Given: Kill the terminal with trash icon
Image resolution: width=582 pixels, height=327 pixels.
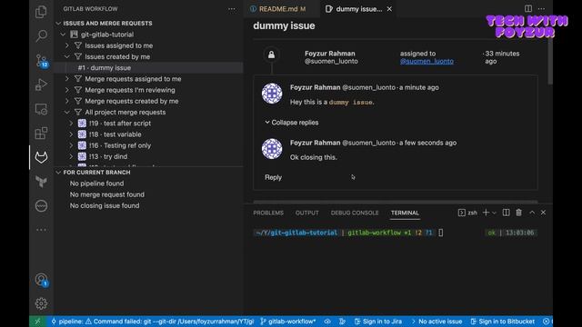Looking at the screenshot, I should point(518,213).
